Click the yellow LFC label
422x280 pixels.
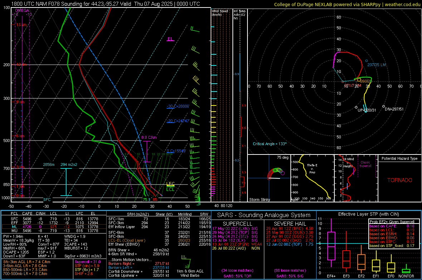170,183
